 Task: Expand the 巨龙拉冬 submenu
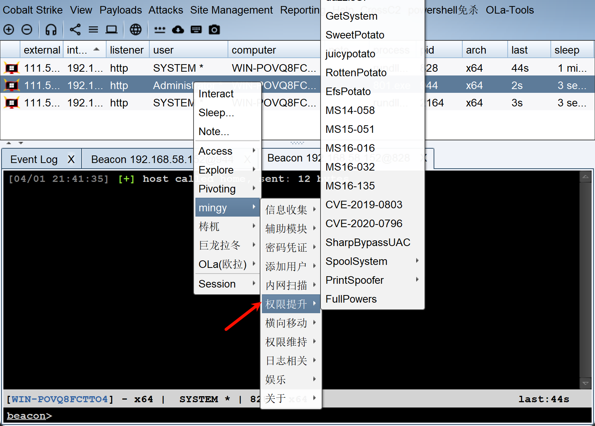[x=227, y=245]
